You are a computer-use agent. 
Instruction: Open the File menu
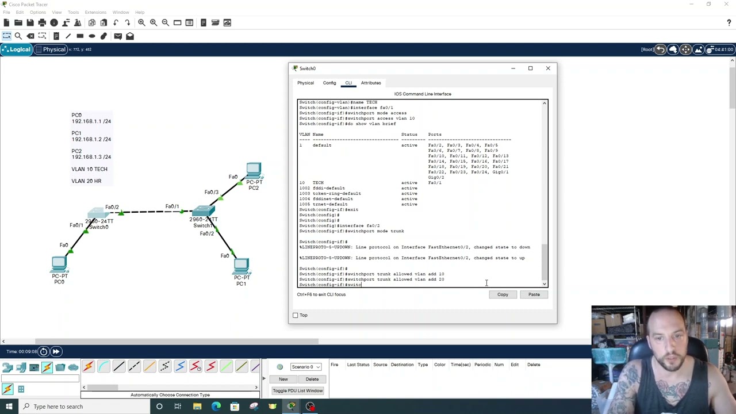(6, 12)
